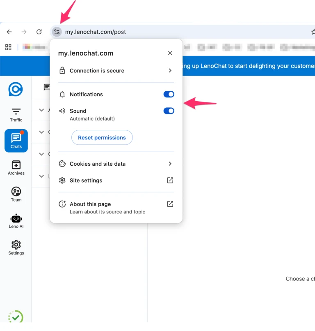
Task: Click the address bar URL my.lenochat.com/post
Action: tap(96, 32)
